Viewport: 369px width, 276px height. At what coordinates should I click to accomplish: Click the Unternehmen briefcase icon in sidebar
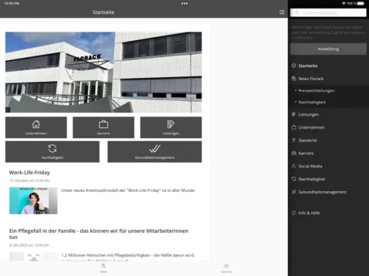tap(294, 128)
